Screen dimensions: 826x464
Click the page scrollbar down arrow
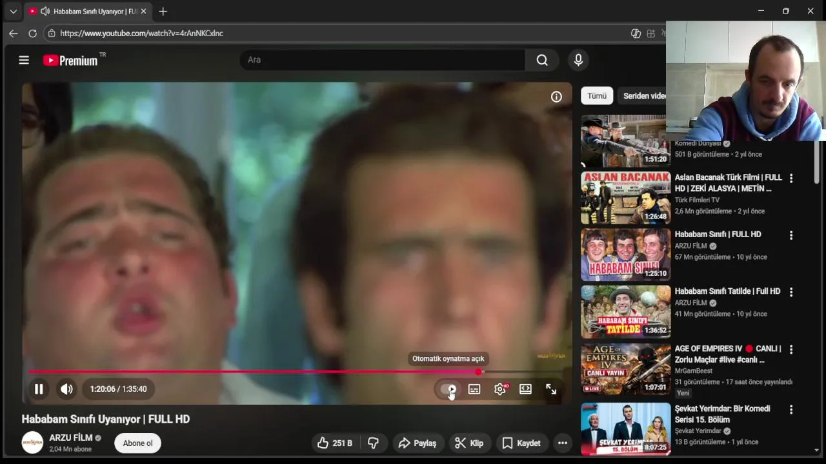click(x=817, y=450)
